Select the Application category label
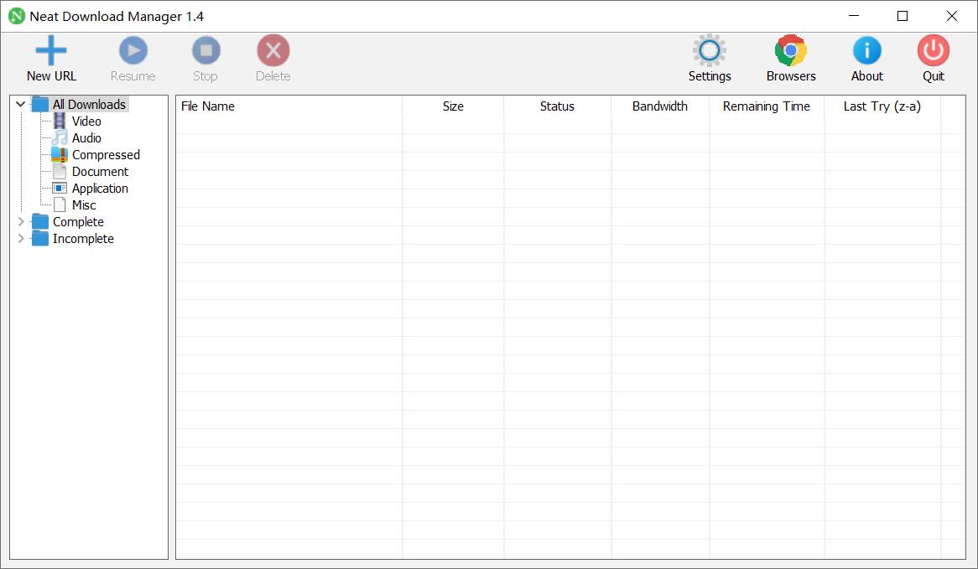This screenshot has width=978, height=569. tap(100, 189)
